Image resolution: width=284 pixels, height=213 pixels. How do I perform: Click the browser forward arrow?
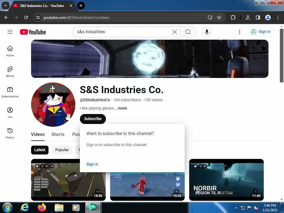(x=16, y=17)
